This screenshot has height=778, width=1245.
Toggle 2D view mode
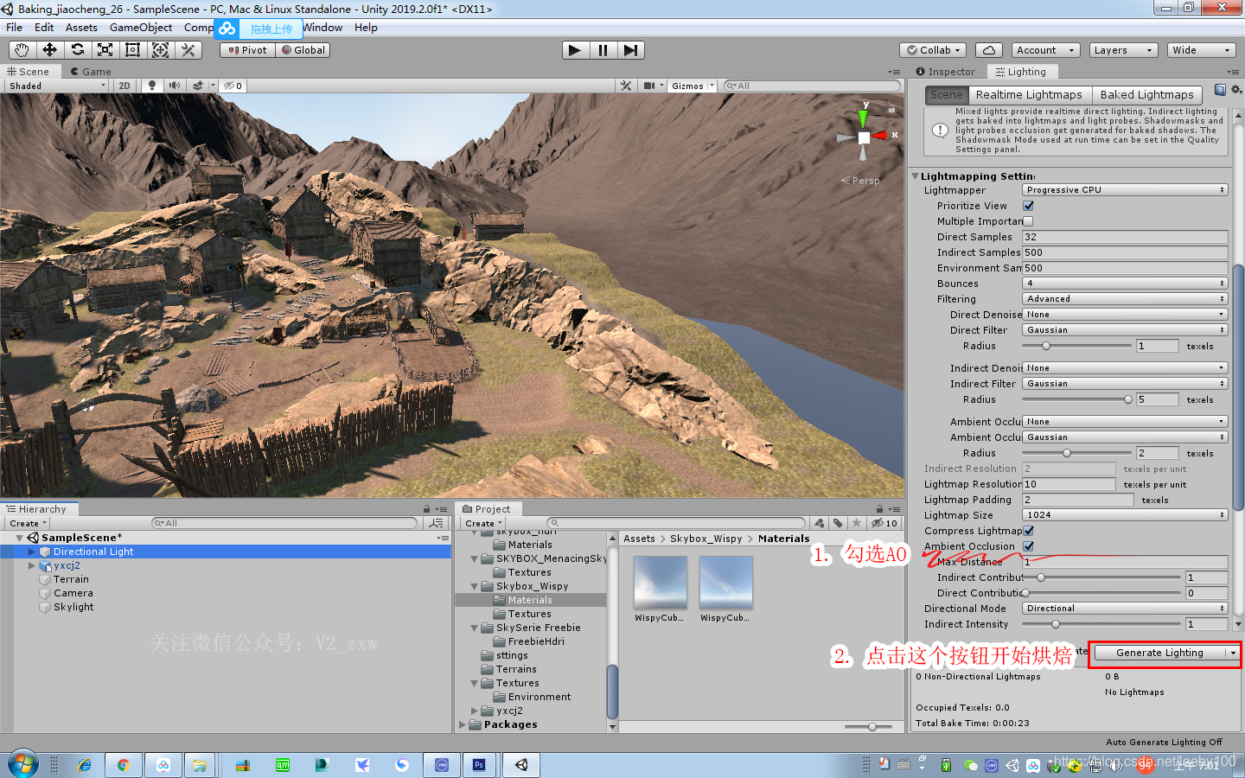pos(124,86)
